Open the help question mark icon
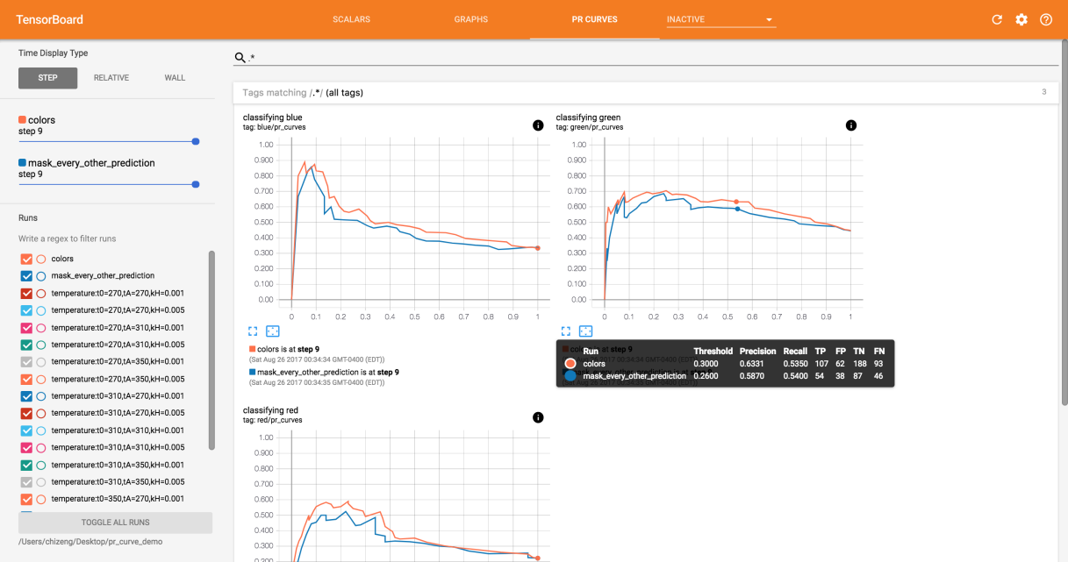The width and height of the screenshot is (1068, 562). (1046, 19)
